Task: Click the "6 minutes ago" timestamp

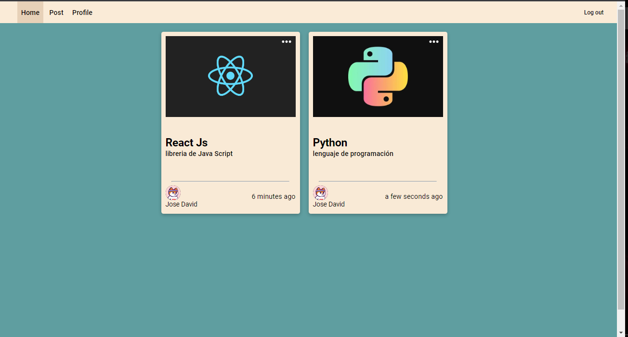Action: [274, 196]
